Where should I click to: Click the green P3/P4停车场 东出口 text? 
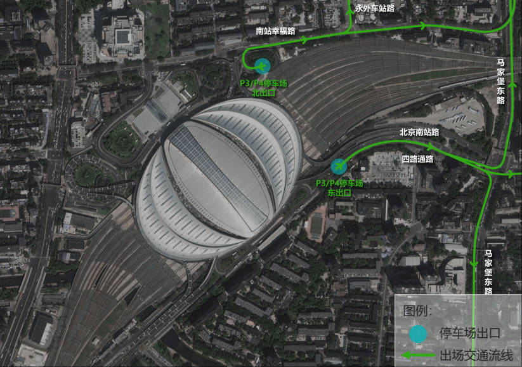tap(339, 188)
